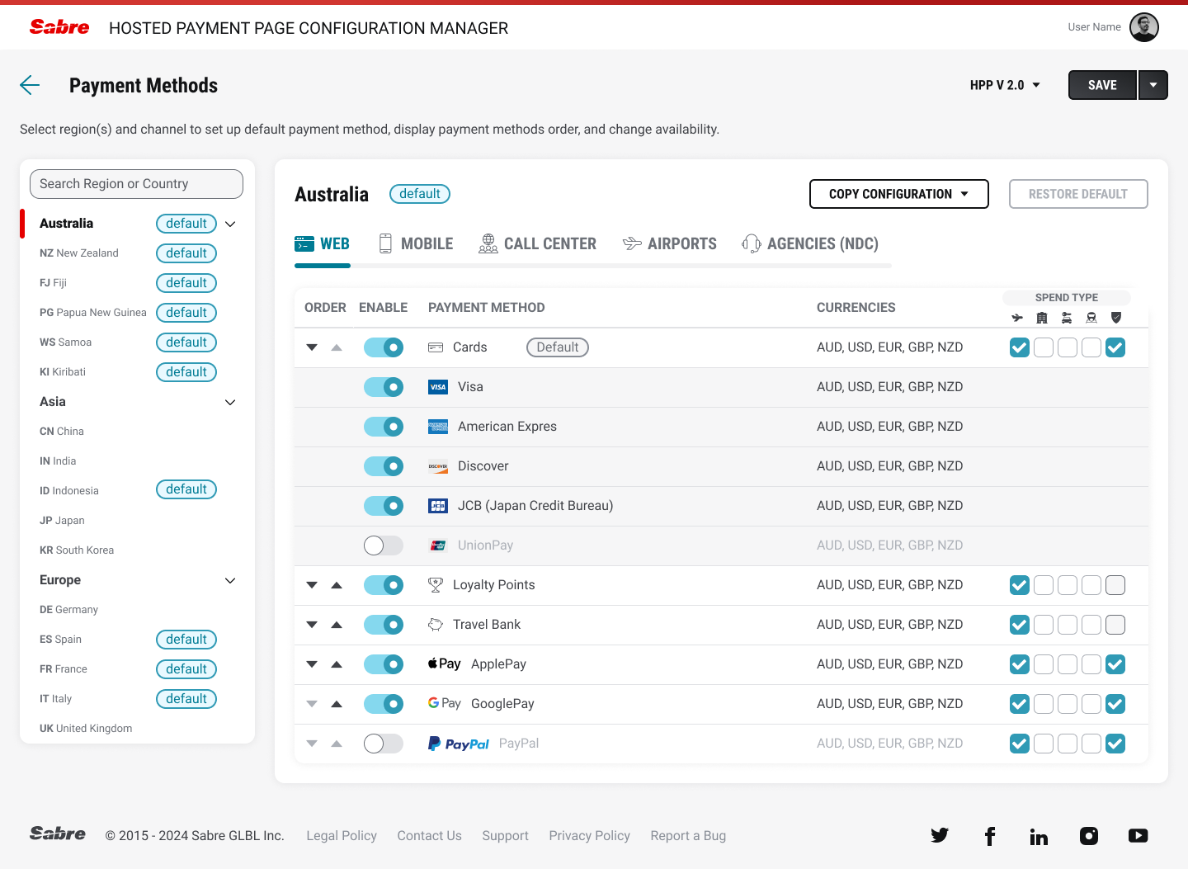The image size is (1188, 869).
Task: Click the PayPal logo
Action: tap(459, 744)
